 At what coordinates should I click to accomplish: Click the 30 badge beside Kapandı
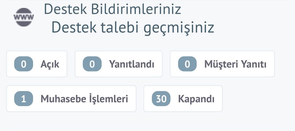(161, 98)
